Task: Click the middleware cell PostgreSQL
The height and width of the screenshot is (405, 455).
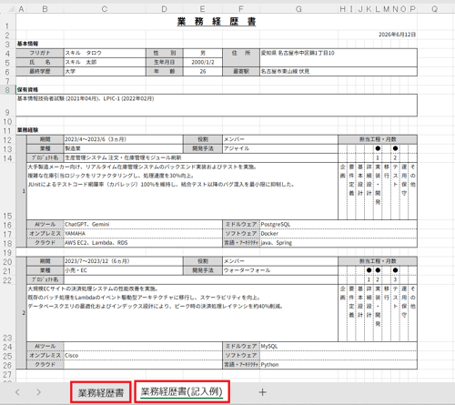Action: [339, 225]
